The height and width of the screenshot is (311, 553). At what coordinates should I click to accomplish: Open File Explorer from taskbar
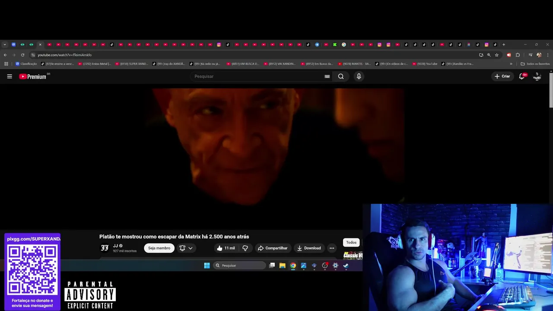[x=282, y=266]
